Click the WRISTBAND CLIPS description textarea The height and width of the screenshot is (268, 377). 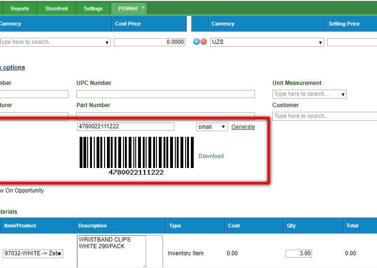[x=111, y=251]
